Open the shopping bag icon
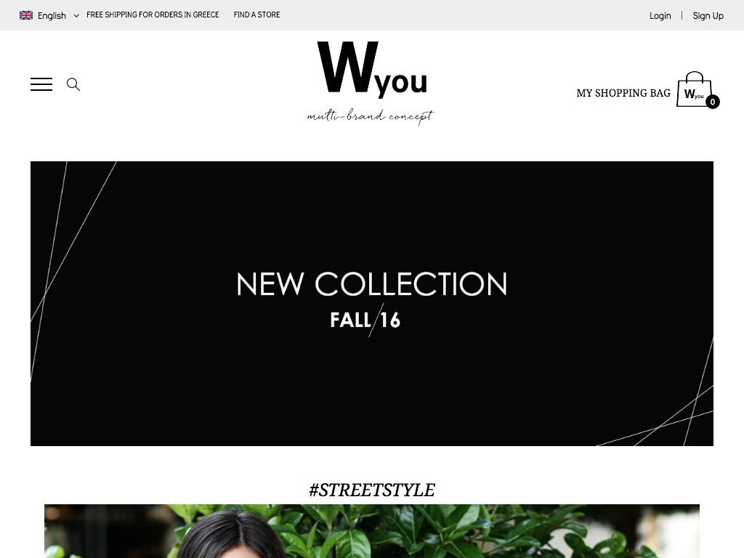The width and height of the screenshot is (744, 558). click(695, 89)
